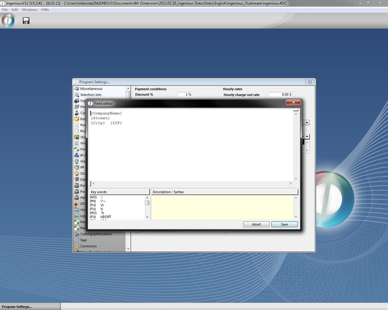Click in the Discount % field
Viewport: 388px width, 310px height.
point(185,95)
